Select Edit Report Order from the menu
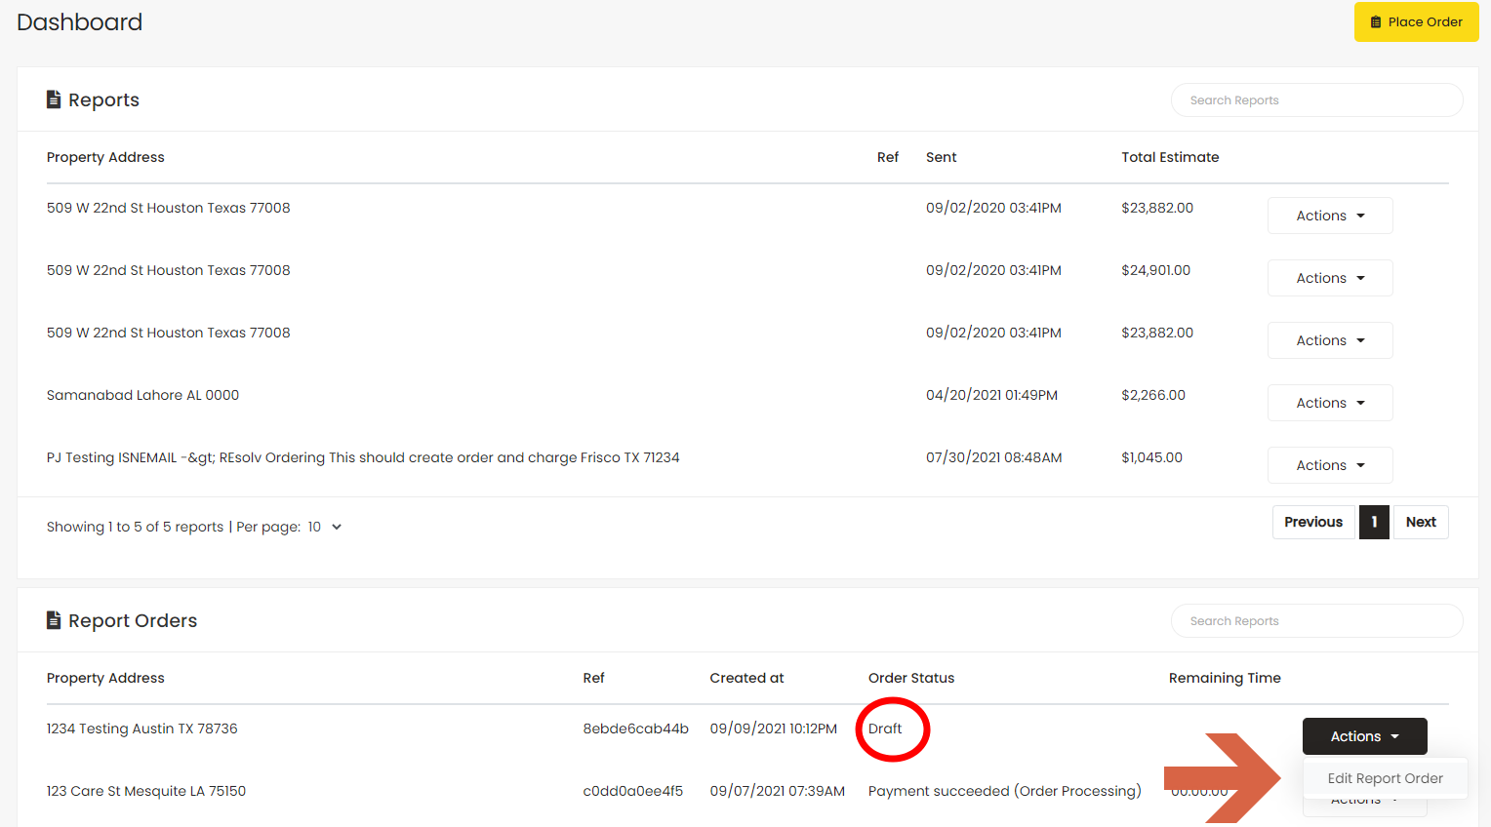This screenshot has height=827, width=1491. [1385, 777]
